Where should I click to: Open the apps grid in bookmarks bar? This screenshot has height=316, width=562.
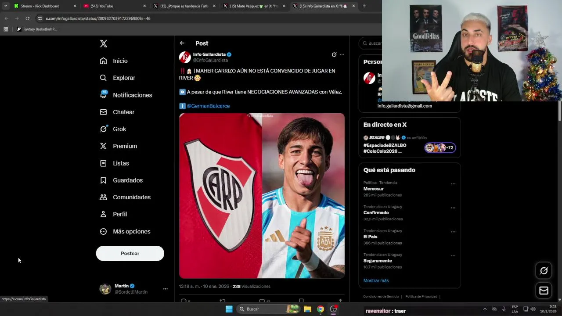point(6,29)
